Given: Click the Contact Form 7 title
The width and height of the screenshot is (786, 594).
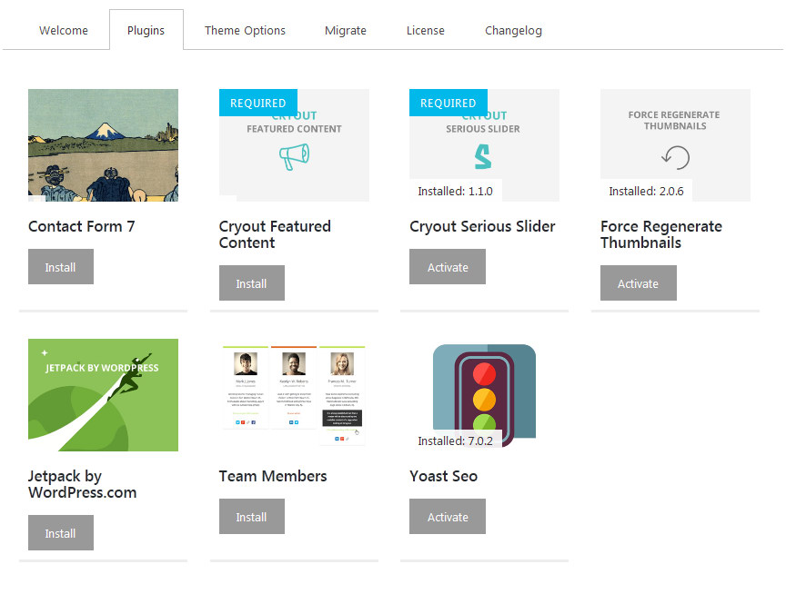Looking at the screenshot, I should [81, 226].
